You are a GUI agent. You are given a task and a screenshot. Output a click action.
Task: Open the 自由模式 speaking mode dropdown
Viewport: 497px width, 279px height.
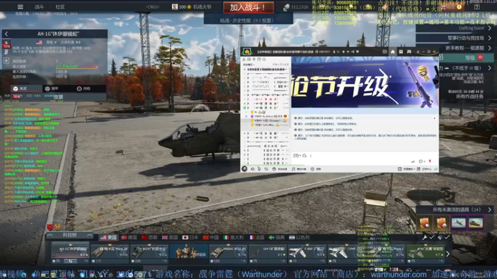(250, 64)
